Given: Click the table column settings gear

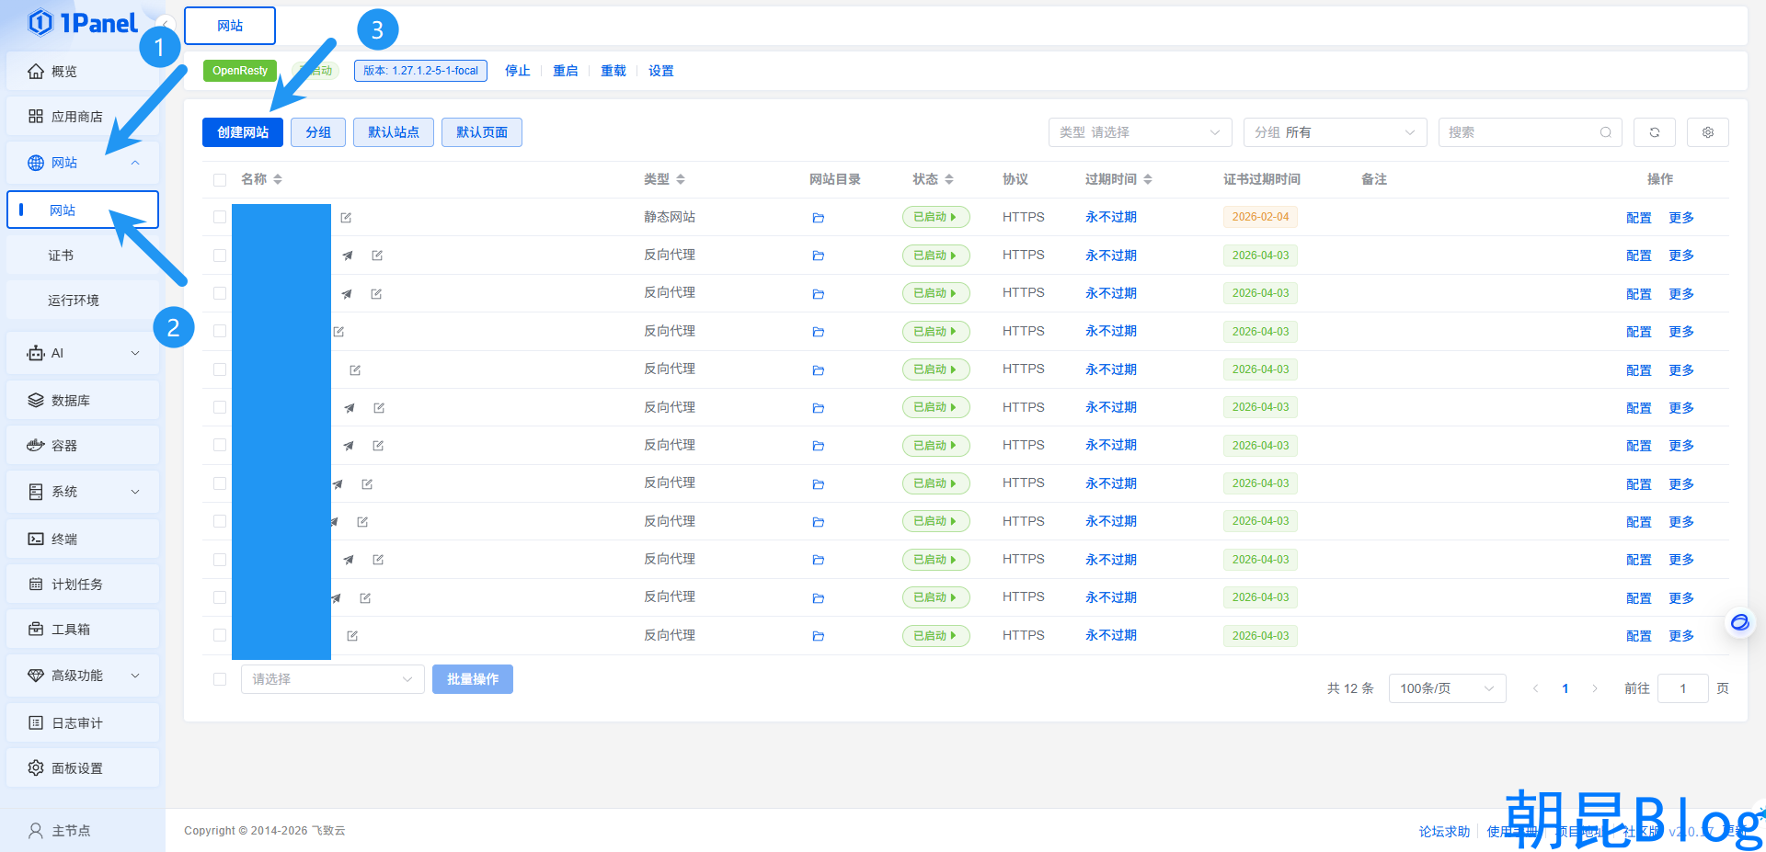Looking at the screenshot, I should (x=1708, y=132).
